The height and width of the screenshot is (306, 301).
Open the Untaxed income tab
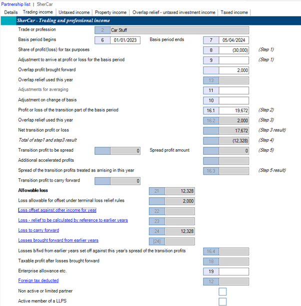[73, 12]
